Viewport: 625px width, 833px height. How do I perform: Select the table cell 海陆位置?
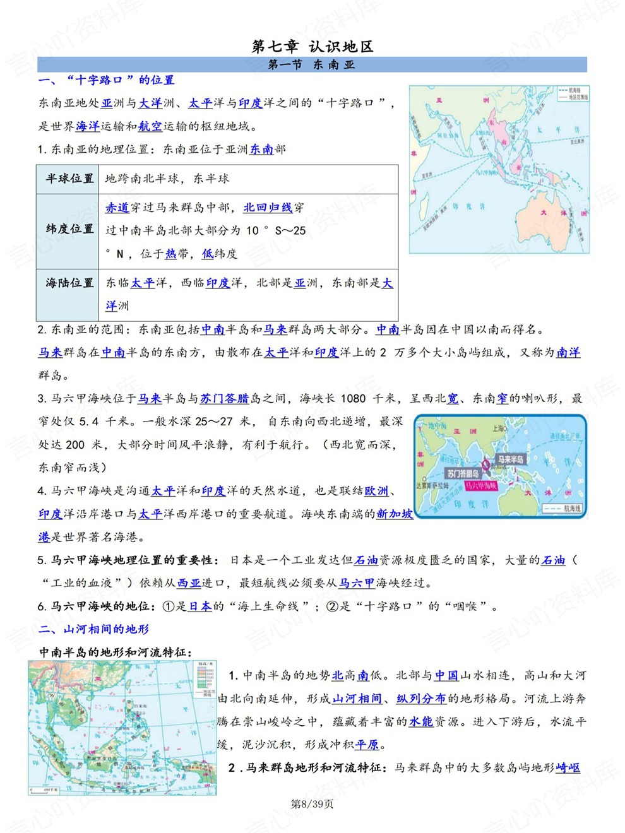(x=68, y=294)
